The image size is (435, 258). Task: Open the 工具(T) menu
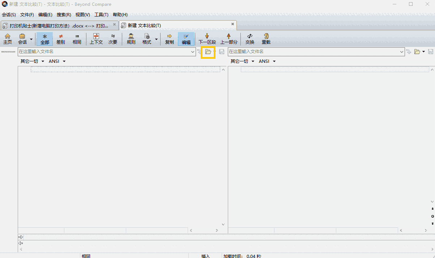pos(102,15)
